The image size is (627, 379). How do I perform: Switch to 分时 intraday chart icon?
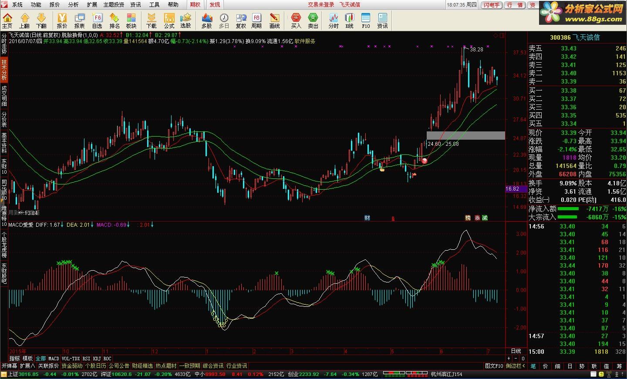(x=334, y=20)
